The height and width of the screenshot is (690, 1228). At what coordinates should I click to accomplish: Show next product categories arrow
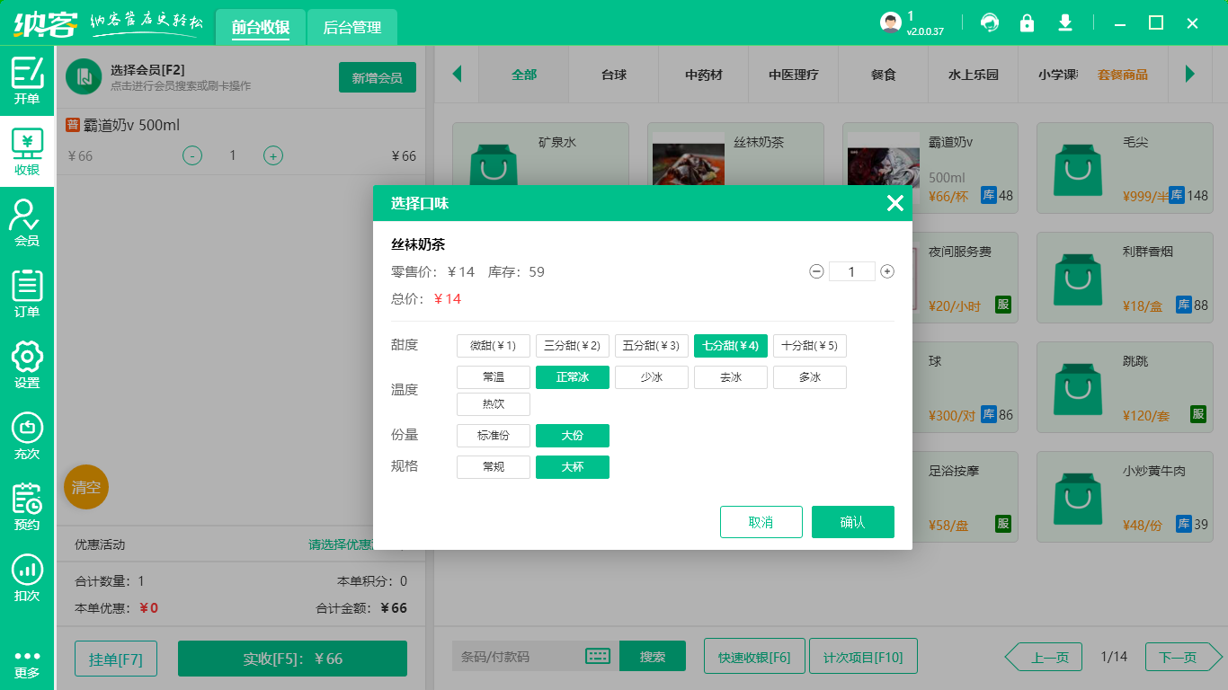point(1190,74)
